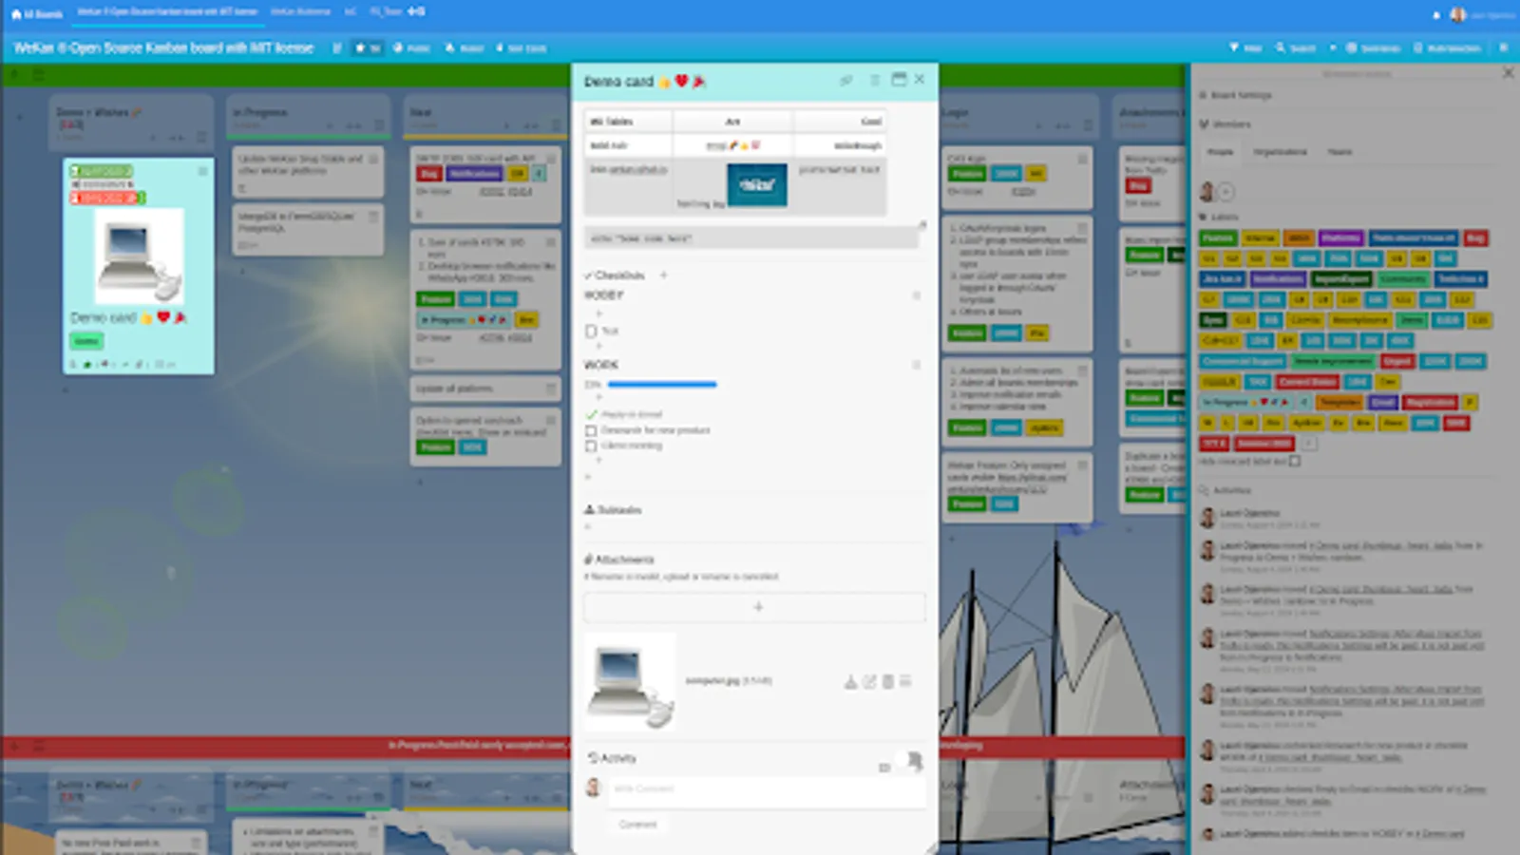
Task: Open All Boards home link
Action: [x=37, y=13]
